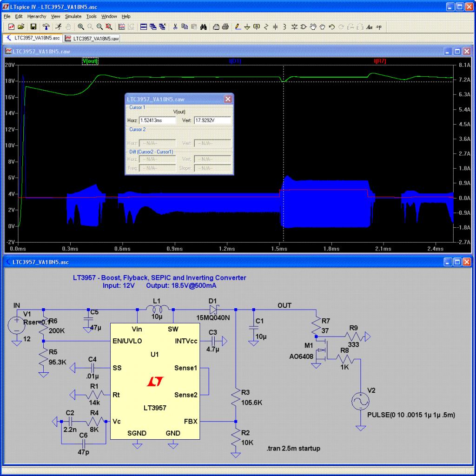
Task: Open the Tools menu
Action: [x=92, y=16]
